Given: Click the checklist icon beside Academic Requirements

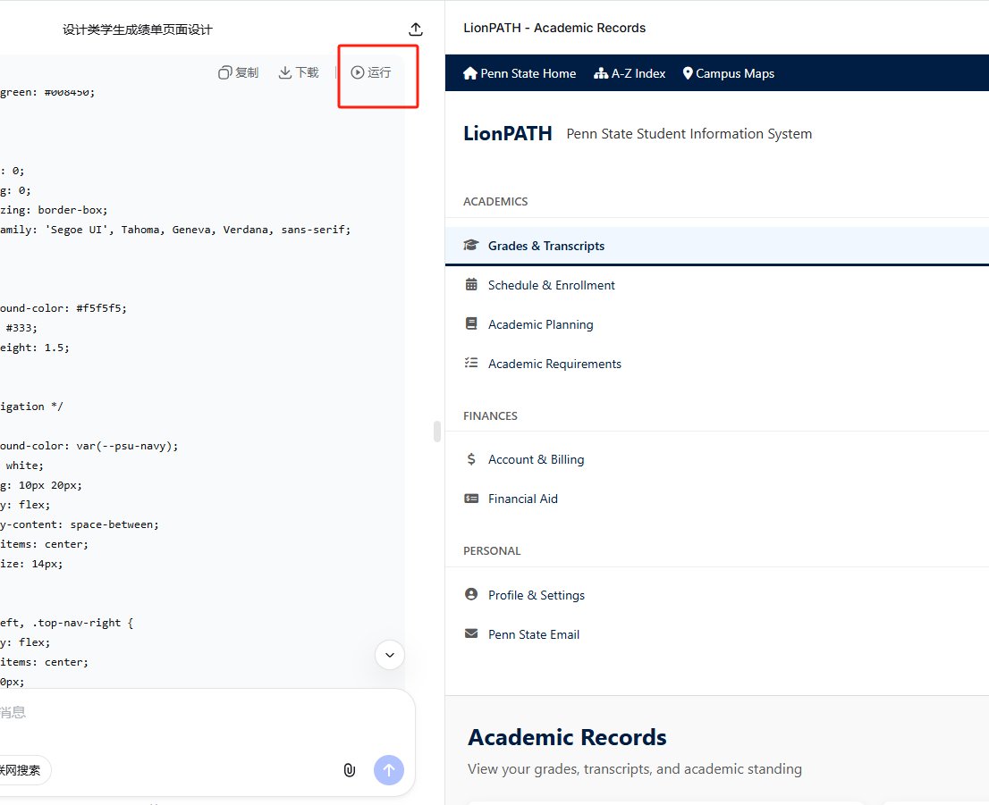Looking at the screenshot, I should pos(471,363).
